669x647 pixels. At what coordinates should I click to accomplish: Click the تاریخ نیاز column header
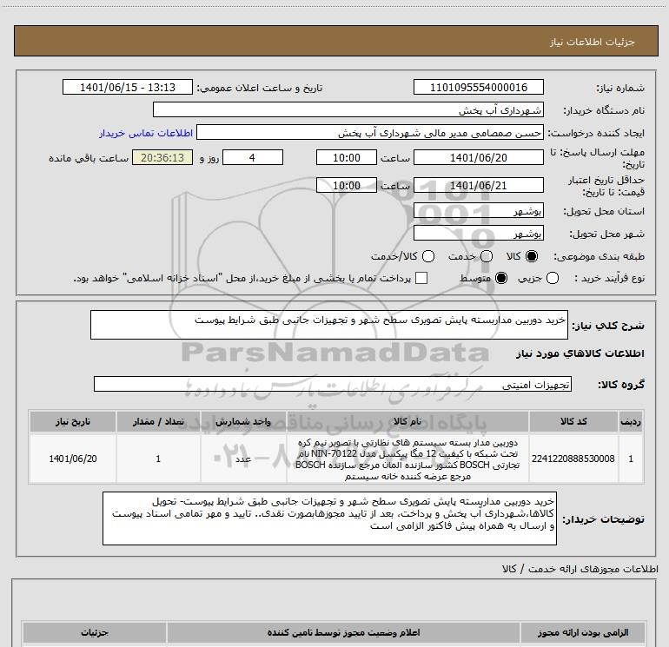click(73, 422)
